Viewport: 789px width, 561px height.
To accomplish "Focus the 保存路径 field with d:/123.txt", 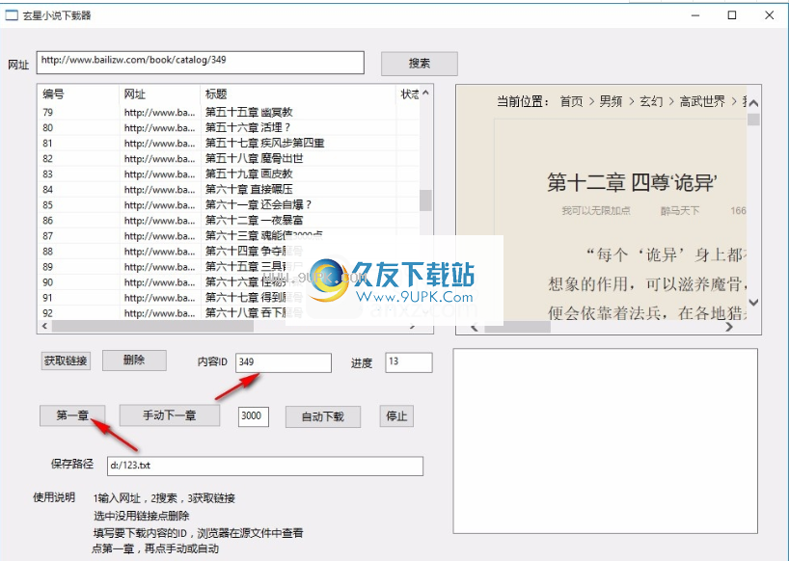I will tap(265, 466).
